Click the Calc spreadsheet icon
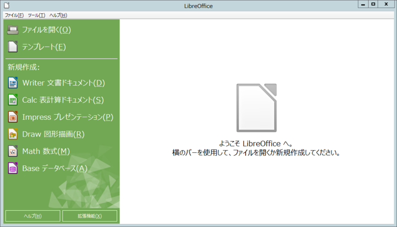The image size is (397, 227). pos(13,100)
